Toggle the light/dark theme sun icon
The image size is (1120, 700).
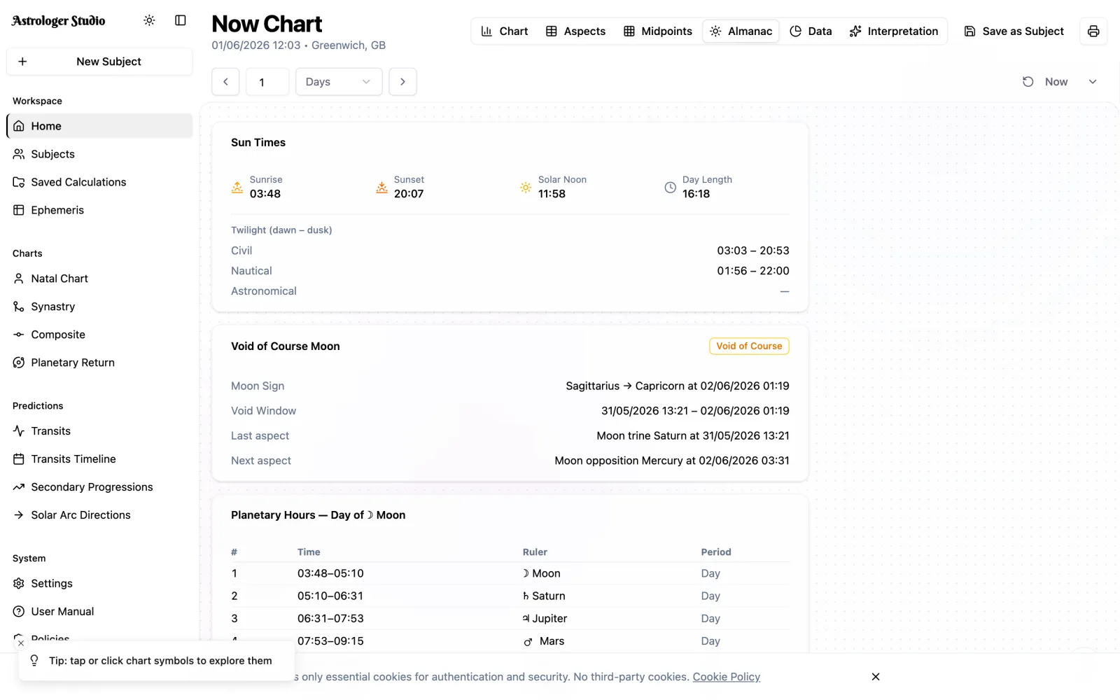coord(149,20)
